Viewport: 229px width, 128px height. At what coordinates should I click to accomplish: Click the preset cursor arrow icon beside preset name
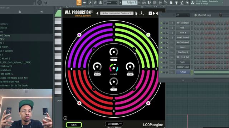pos(136,14)
